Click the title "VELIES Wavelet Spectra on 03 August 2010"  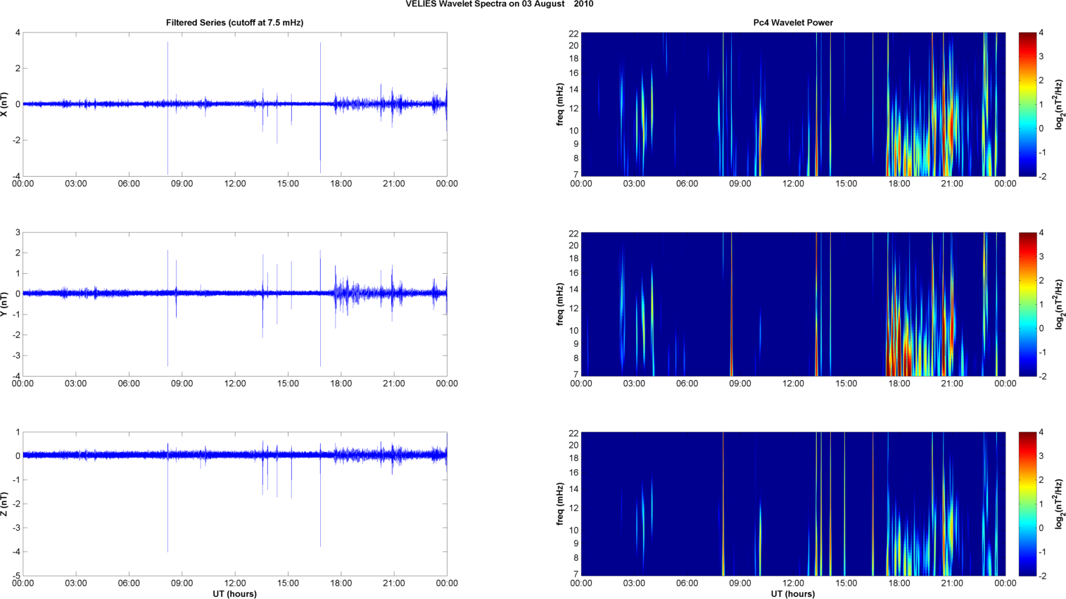point(500,4)
